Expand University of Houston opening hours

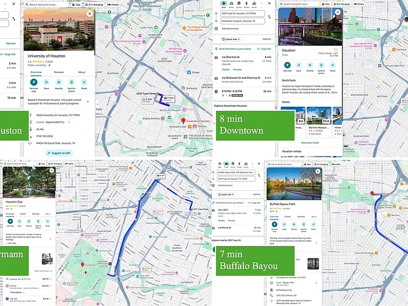click(x=69, y=122)
